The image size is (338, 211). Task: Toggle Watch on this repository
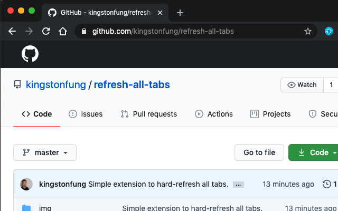[x=302, y=85]
